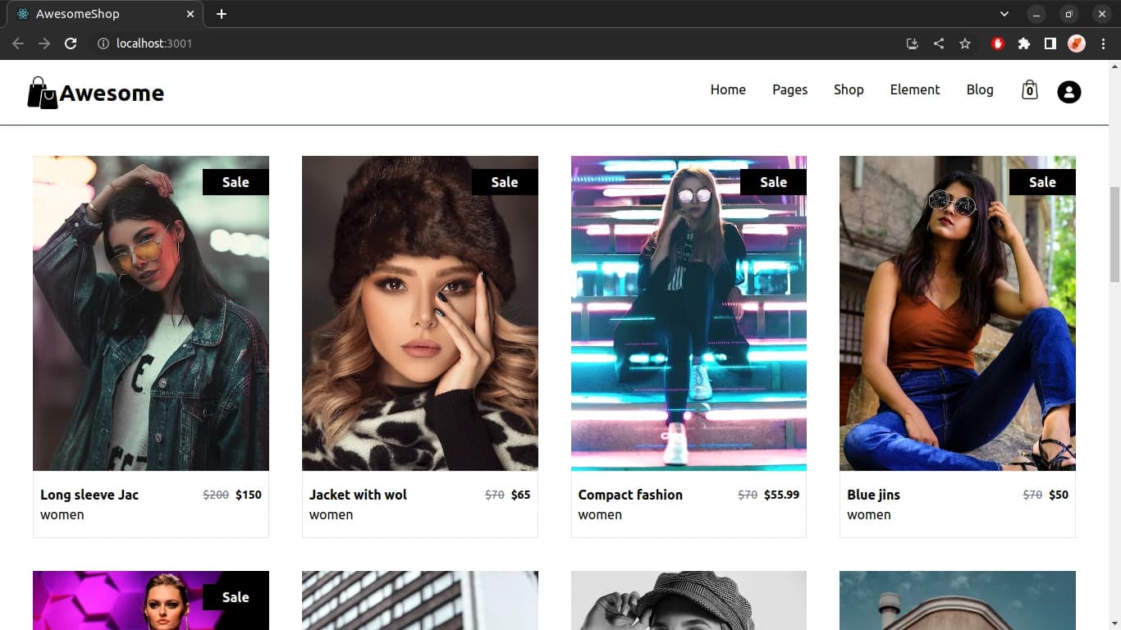This screenshot has width=1121, height=630.
Task: Open the checkered cap product thumbnail
Action: [689, 600]
